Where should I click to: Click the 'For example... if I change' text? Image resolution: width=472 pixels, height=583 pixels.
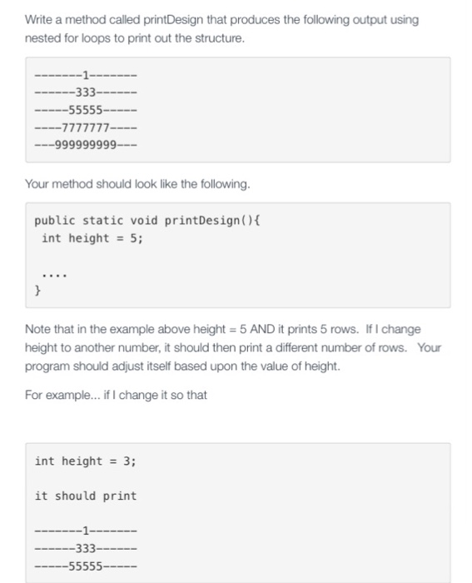(x=116, y=395)
